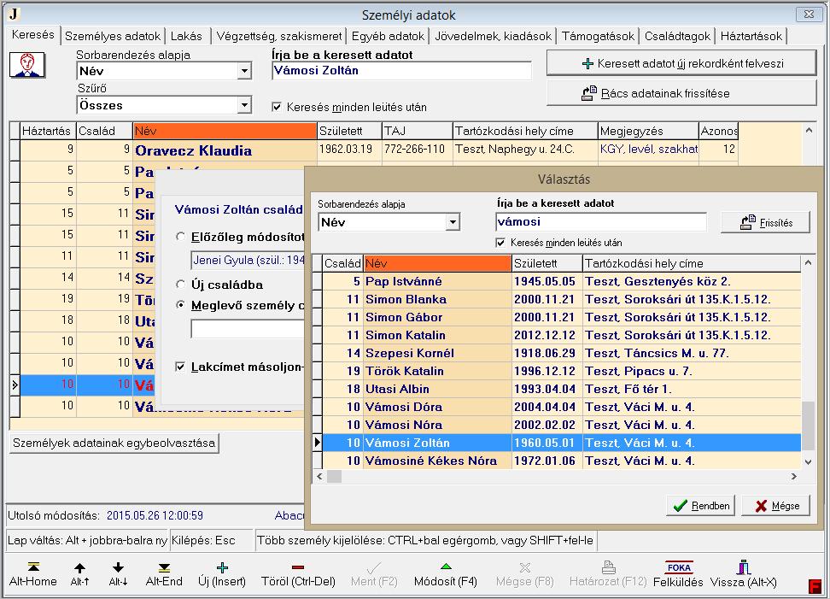Click the J application icon in title bar
The width and height of the screenshot is (830, 599).
[x=14, y=15]
